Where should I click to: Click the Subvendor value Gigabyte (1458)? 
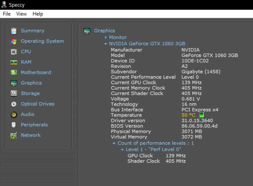pyautogui.click(x=201, y=72)
